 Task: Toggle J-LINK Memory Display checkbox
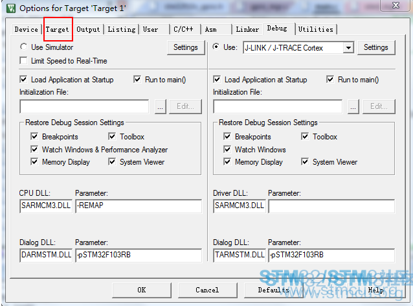[227, 161]
